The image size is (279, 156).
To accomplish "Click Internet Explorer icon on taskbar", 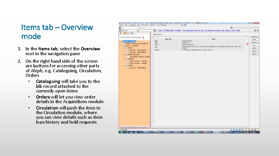I will click(x=127, y=132).
